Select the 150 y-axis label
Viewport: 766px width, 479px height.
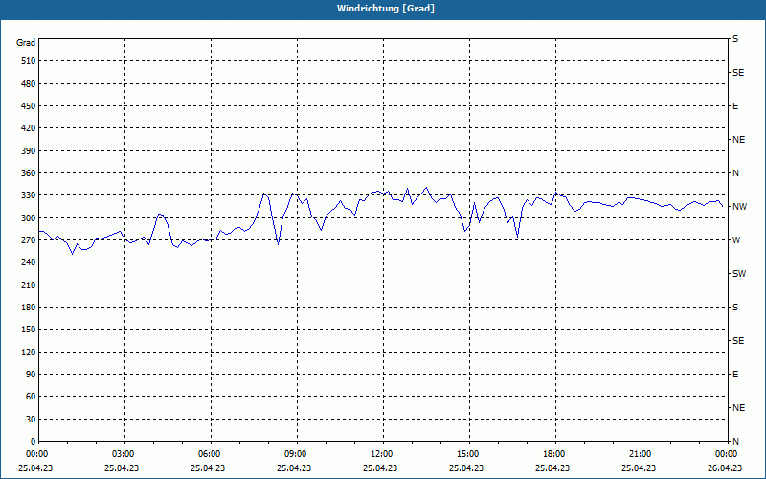[x=29, y=330]
